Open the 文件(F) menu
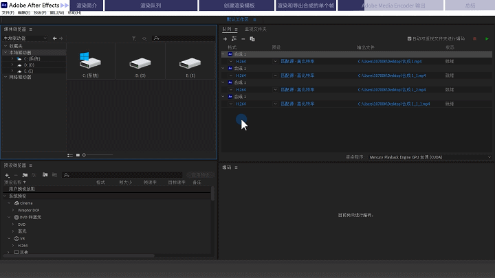This screenshot has width=495, height=278. click(8, 12)
